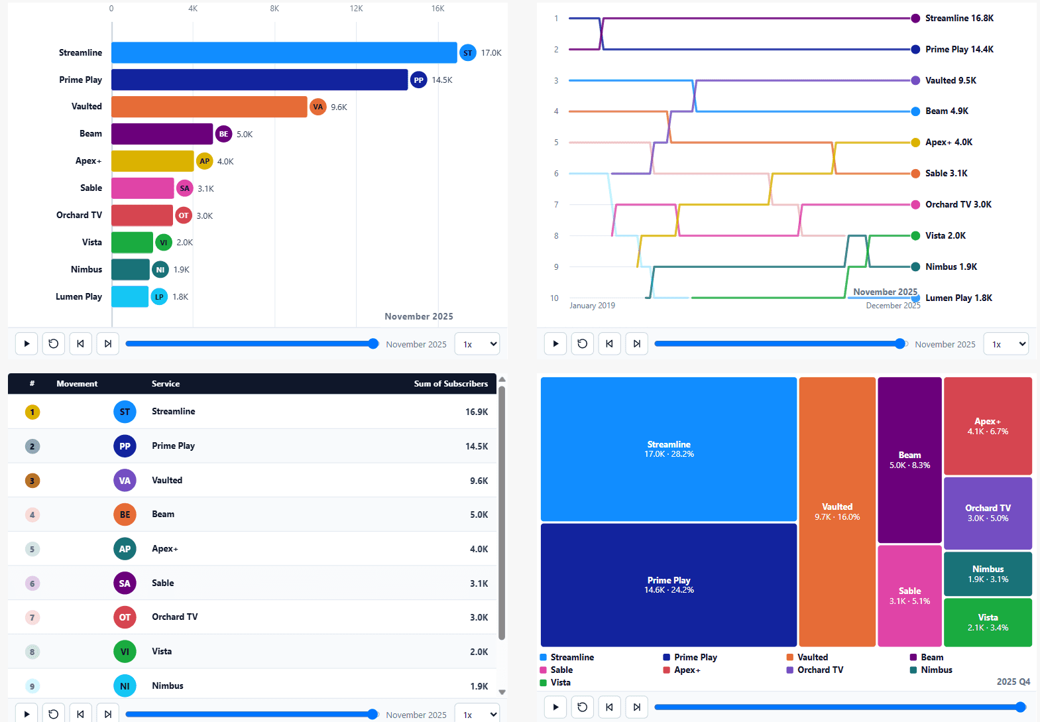Open the ranking table speed dropdown
Image resolution: width=1040 pixels, height=722 pixels.
[478, 714]
